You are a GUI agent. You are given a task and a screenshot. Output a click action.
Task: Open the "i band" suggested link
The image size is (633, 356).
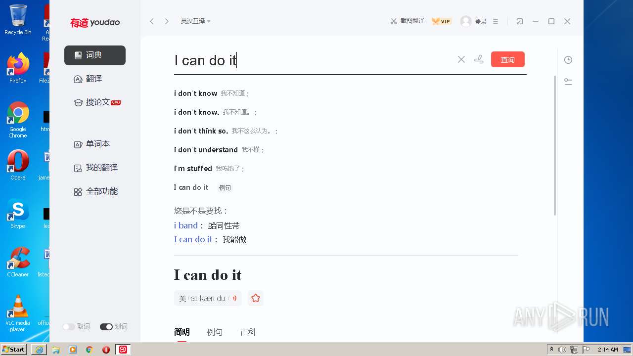186,225
